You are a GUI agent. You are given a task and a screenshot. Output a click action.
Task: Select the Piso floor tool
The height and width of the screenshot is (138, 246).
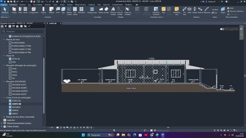(x=63, y=10)
